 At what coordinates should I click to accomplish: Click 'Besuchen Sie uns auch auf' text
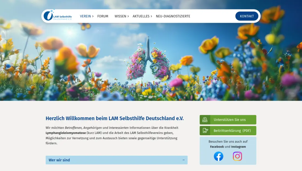228,142
